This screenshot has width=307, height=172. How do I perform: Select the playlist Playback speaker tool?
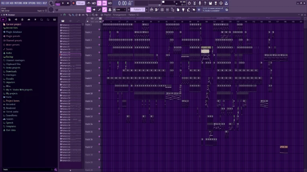[x=96, y=15]
